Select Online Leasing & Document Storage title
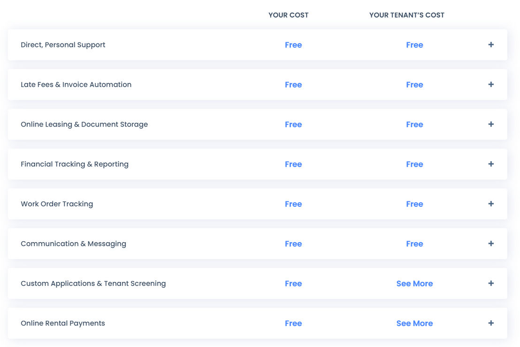The width and height of the screenshot is (520, 347). click(84, 125)
